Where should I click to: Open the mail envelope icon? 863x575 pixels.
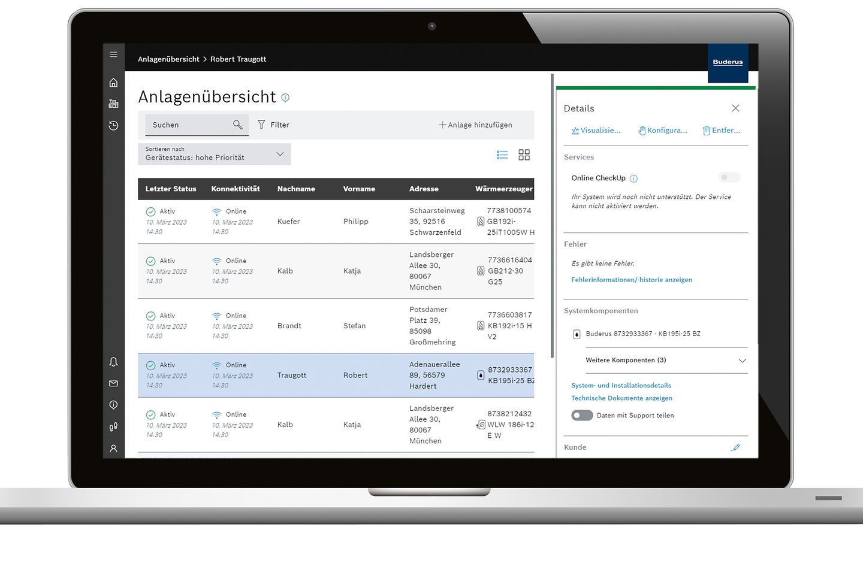coord(113,383)
